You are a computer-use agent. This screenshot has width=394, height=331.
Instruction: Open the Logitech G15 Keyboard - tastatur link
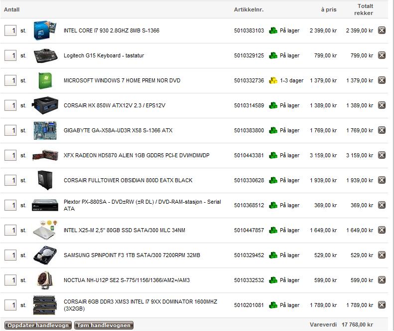104,55
